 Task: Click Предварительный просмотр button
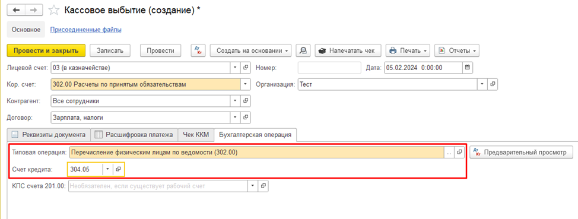tap(521, 152)
